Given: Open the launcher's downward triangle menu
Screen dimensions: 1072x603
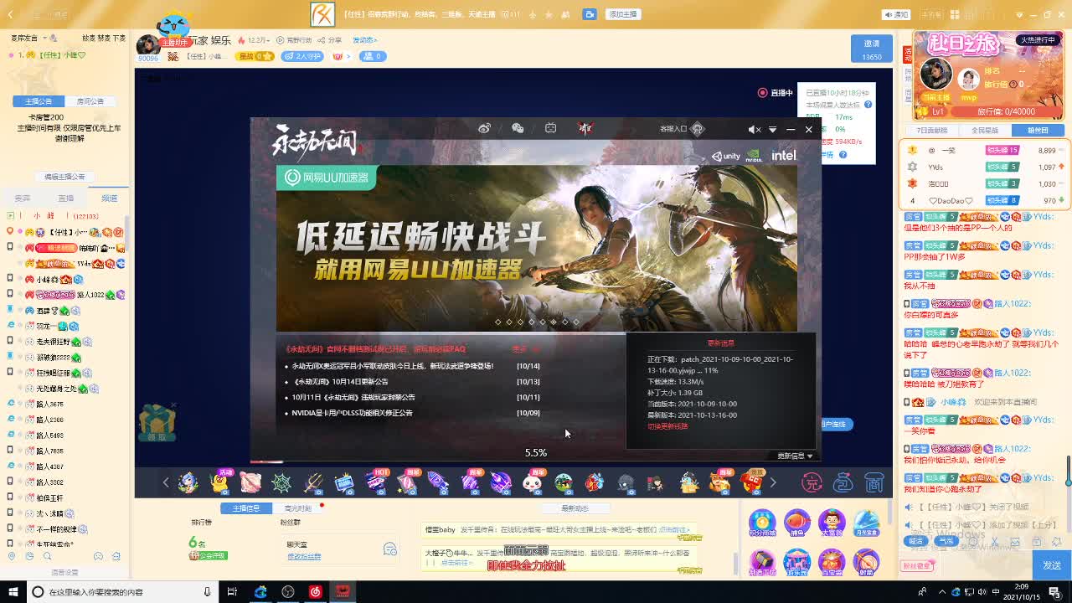Looking at the screenshot, I should tap(772, 129).
